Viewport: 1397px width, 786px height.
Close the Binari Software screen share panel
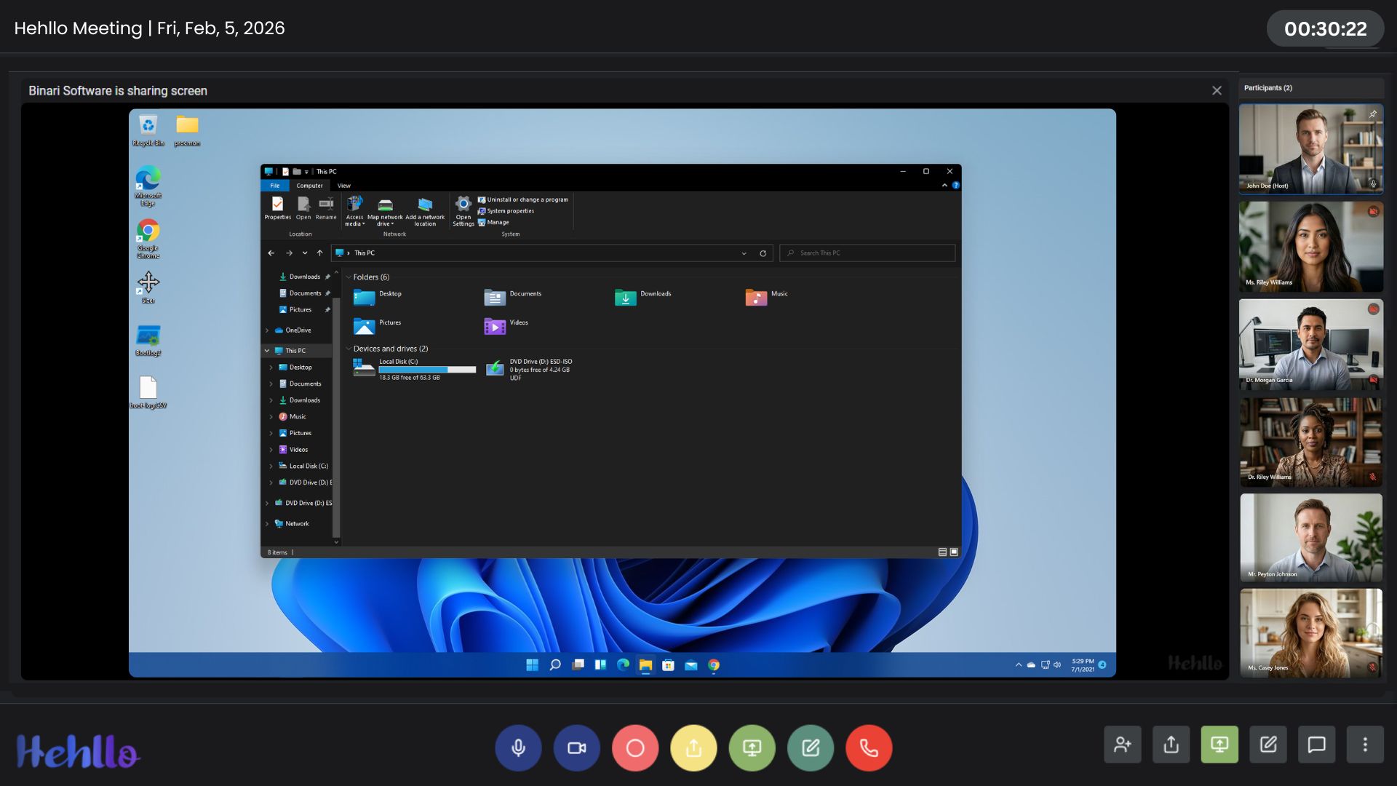pos(1217,90)
